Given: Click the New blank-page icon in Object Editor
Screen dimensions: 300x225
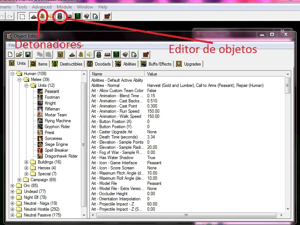Looking at the screenshot, I should [10, 55].
